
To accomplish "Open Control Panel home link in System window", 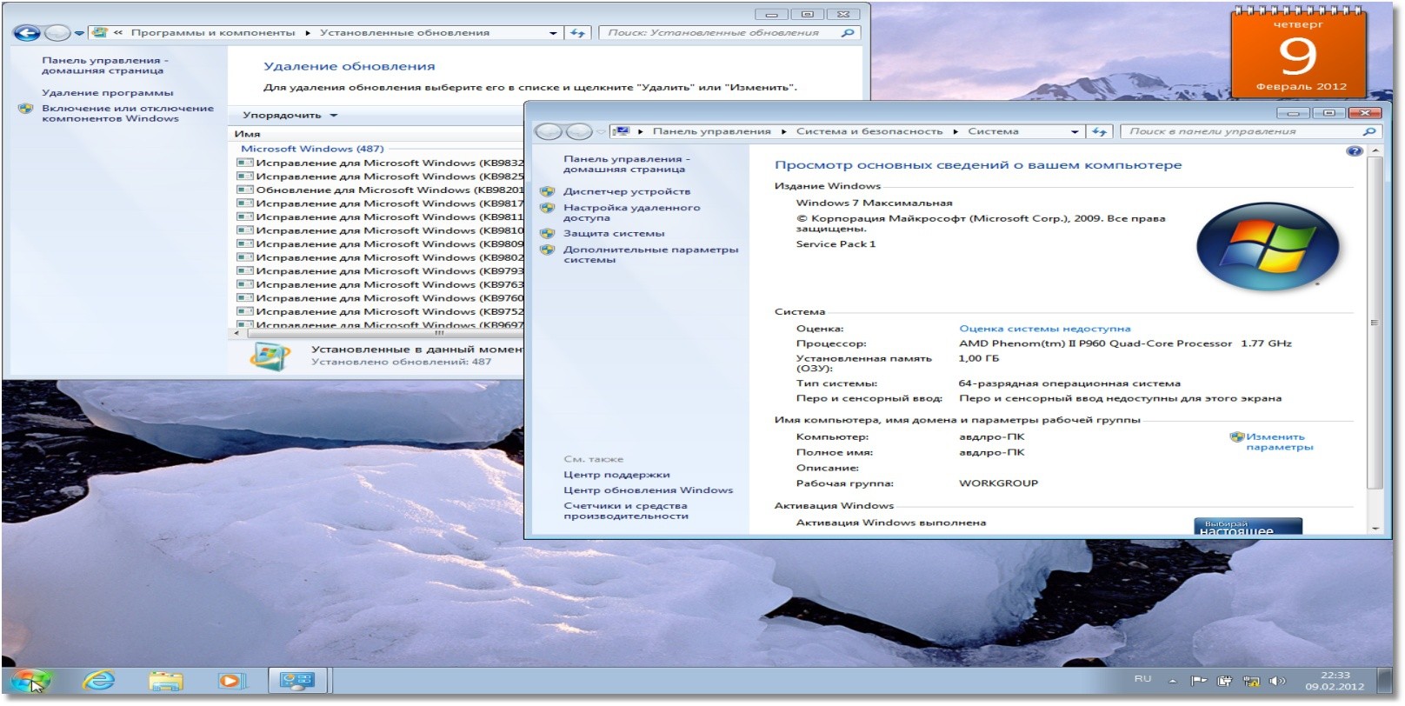I will tap(626, 164).
